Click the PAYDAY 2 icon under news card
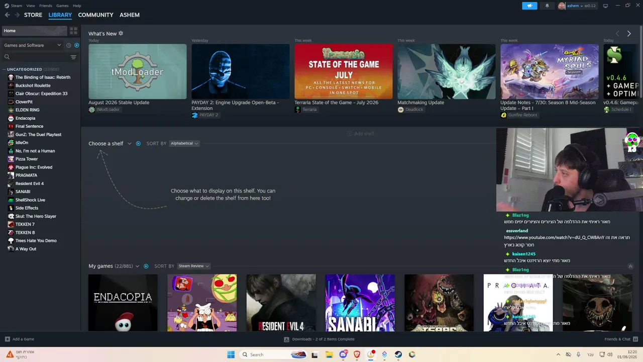The width and height of the screenshot is (643, 362). pos(194,115)
